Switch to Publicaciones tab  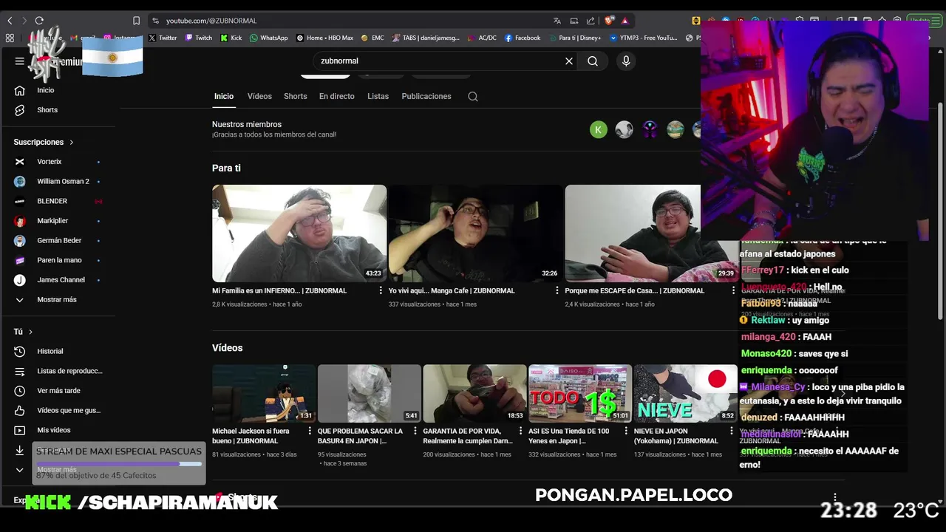coord(426,97)
